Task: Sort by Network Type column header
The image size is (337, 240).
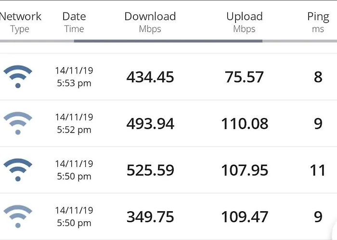Action: pyautogui.click(x=20, y=22)
